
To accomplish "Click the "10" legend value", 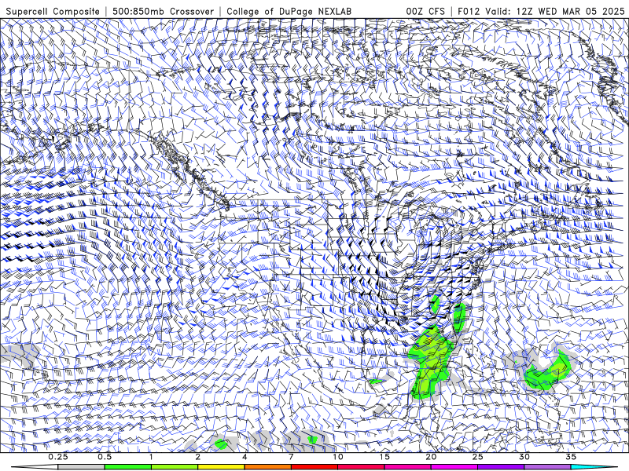I will (338, 457).
